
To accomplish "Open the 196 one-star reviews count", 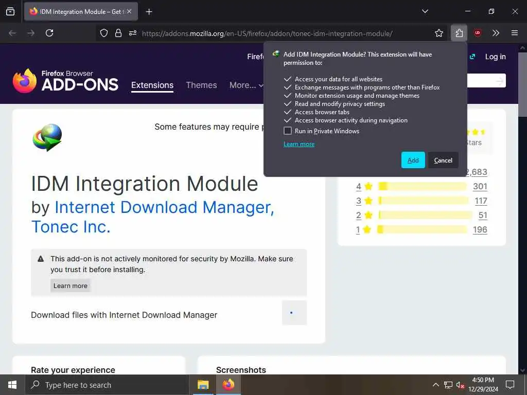I will click(x=480, y=229).
